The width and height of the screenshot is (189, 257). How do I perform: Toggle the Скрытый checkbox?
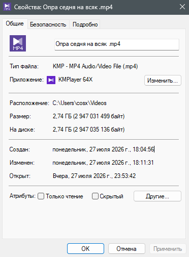pos(95,196)
